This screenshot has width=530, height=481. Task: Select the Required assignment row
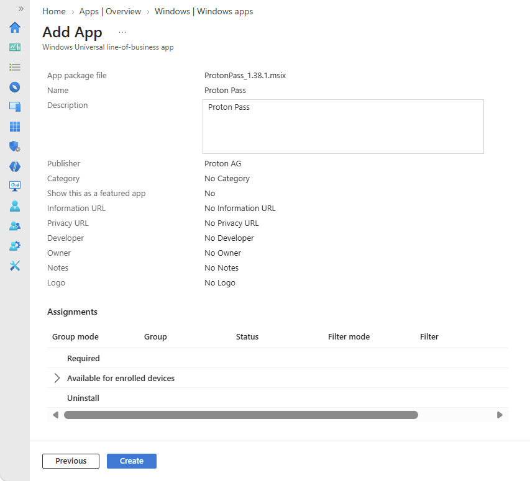[278, 358]
